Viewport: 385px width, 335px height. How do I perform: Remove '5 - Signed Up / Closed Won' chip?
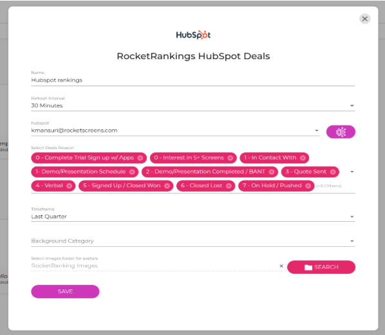tap(167, 186)
